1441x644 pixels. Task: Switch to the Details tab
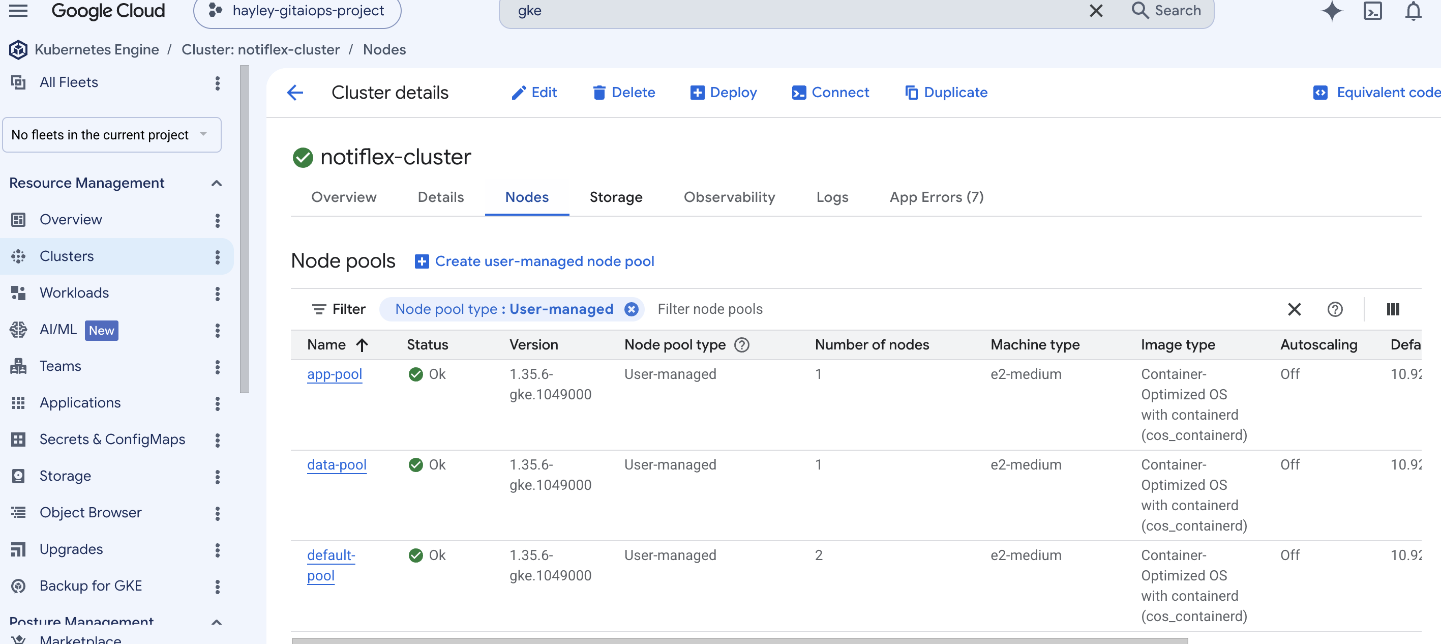(x=441, y=197)
